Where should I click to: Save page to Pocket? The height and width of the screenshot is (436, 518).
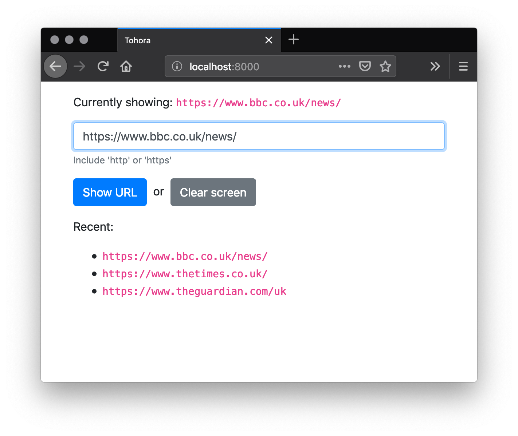pyautogui.click(x=365, y=66)
